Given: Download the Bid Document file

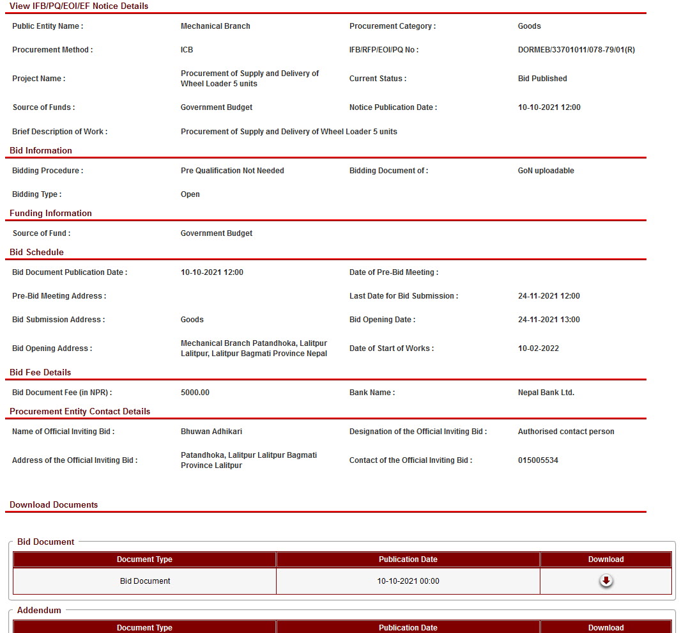Looking at the screenshot, I should click(606, 581).
